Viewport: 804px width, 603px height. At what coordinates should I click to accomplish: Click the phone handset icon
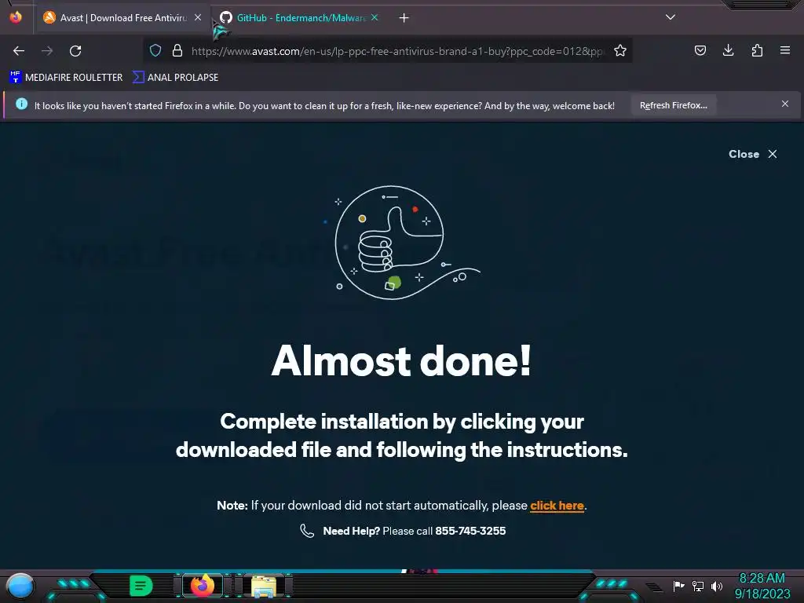coord(307,531)
